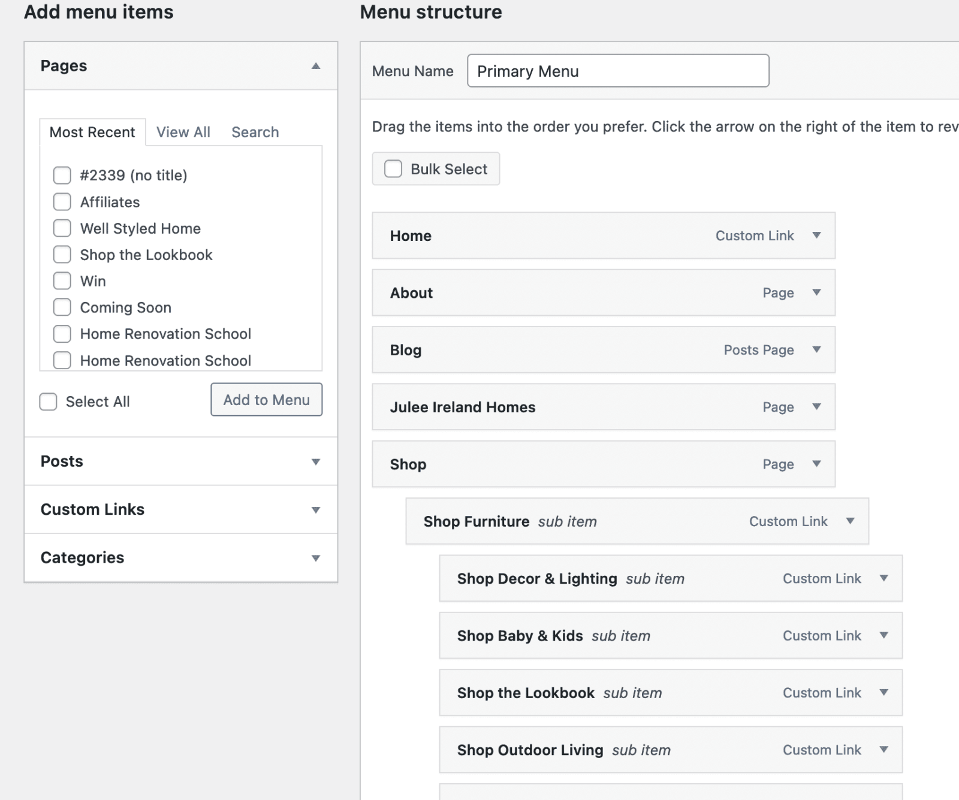Expand the Categories panel
This screenshot has height=800, width=959.
[x=316, y=558]
